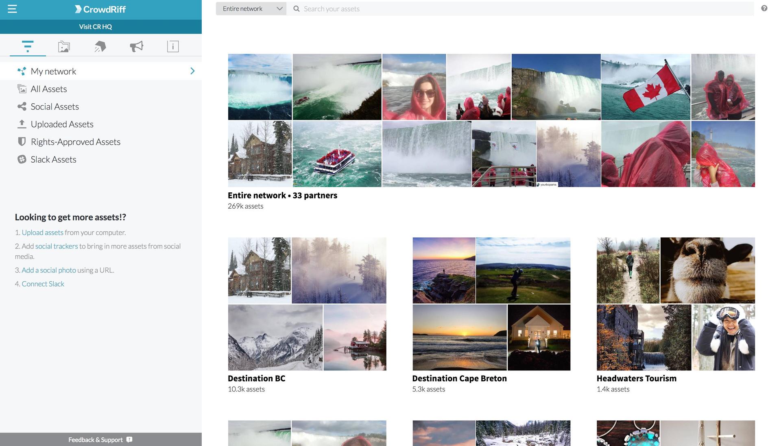Open the Canadian flag waterfall photo
The image size is (781, 446).
click(646, 87)
